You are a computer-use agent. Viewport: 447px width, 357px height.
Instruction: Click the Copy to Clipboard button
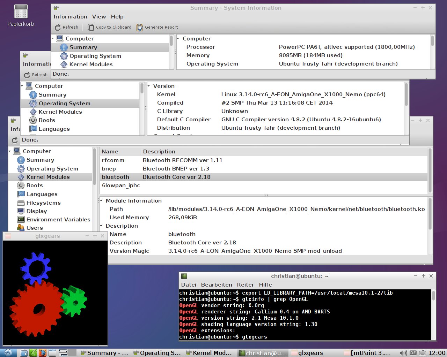click(109, 27)
